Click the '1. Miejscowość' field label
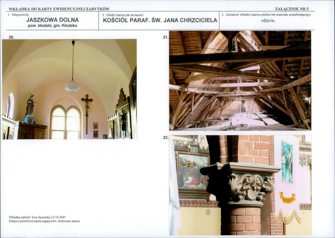 (x=16, y=15)
